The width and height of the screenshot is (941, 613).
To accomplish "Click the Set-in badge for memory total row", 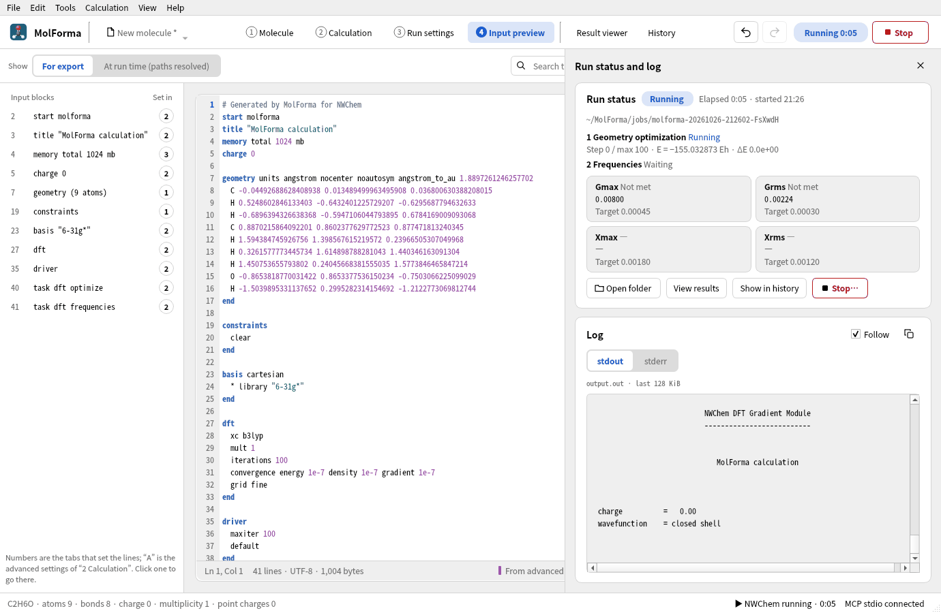I will (166, 155).
